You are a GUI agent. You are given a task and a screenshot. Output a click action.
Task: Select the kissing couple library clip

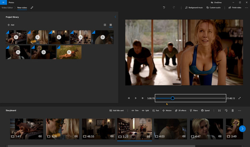click(37, 37)
